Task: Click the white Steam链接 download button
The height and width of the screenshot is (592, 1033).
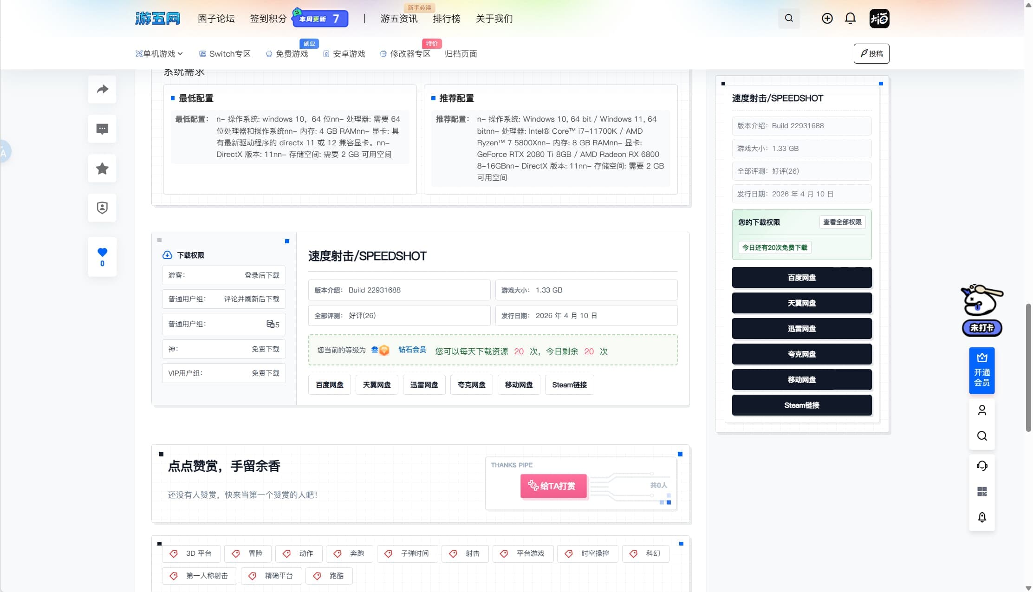Action: point(570,385)
